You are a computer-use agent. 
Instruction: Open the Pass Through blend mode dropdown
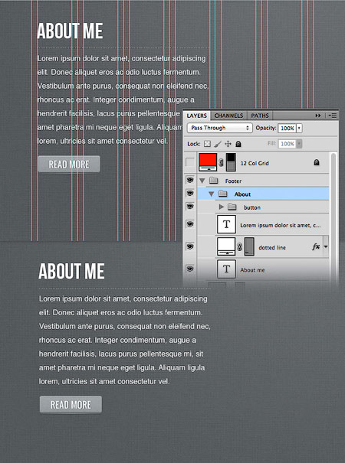tap(219, 128)
